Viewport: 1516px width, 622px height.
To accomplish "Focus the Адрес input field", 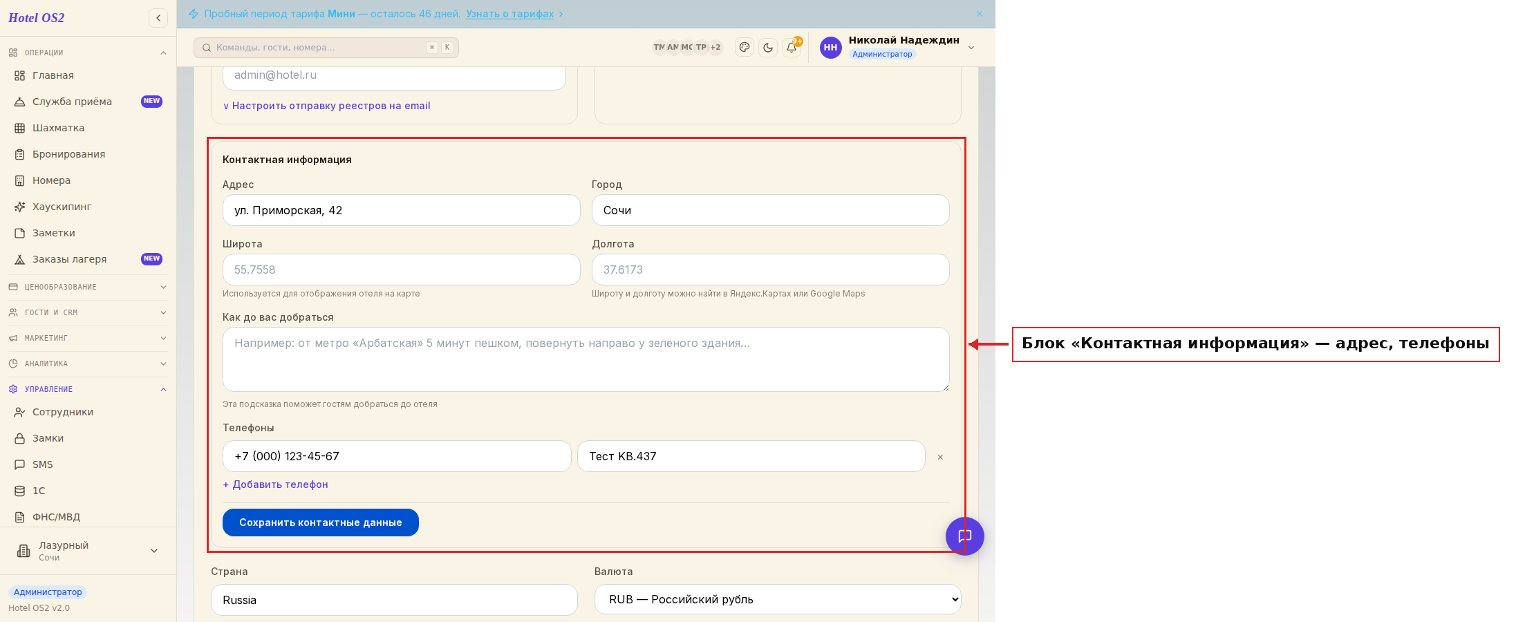I will [401, 210].
